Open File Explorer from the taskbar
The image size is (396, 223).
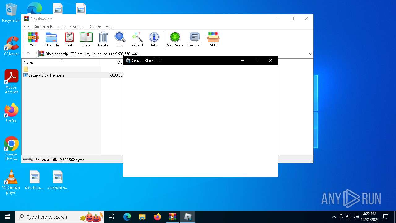pos(142,217)
